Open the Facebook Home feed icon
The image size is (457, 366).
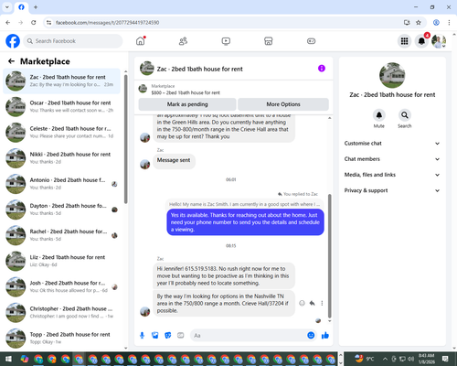tap(141, 41)
